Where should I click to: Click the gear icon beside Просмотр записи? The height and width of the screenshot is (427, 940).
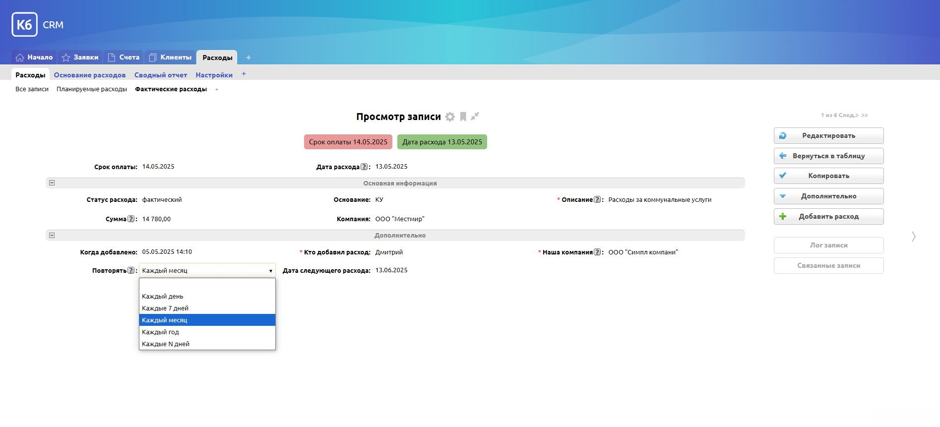pyautogui.click(x=450, y=117)
